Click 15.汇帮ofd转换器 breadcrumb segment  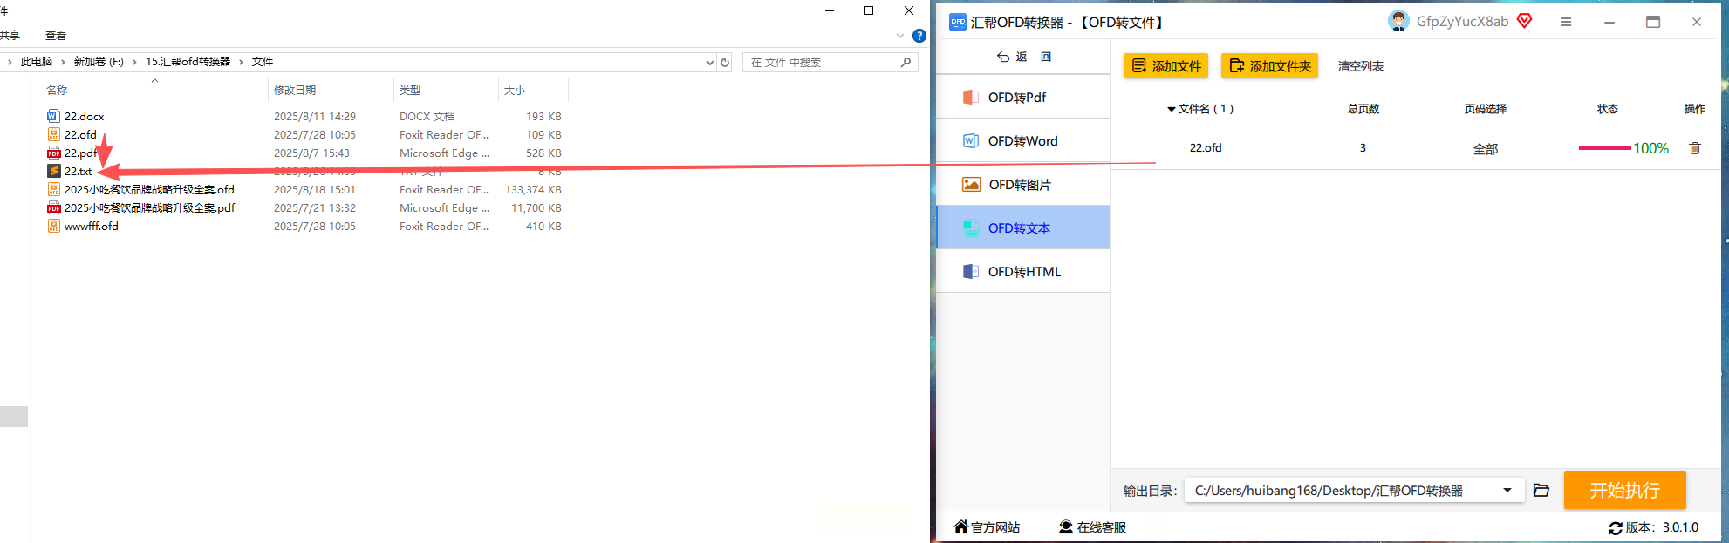[188, 62]
